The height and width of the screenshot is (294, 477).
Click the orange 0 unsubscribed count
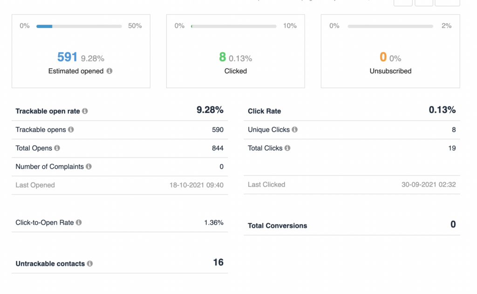pyautogui.click(x=383, y=57)
